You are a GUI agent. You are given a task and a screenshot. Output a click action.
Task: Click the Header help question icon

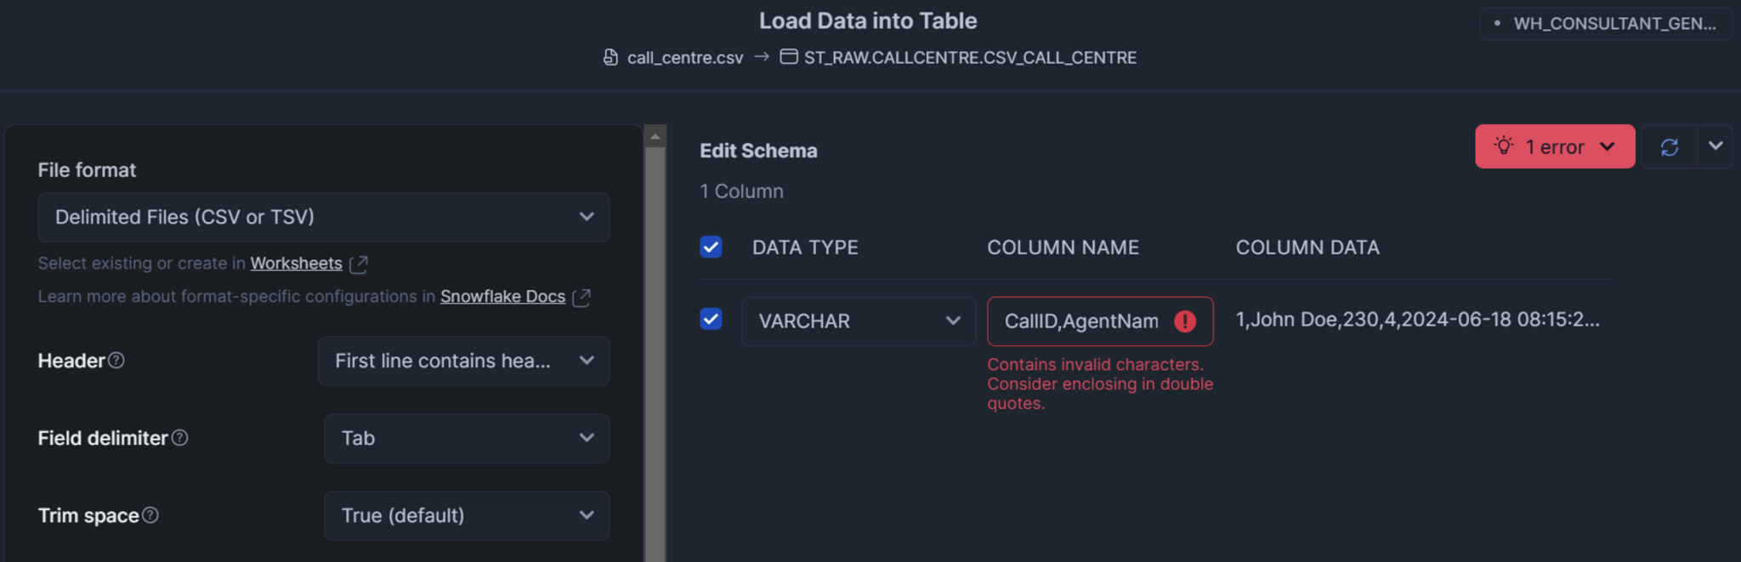(116, 360)
